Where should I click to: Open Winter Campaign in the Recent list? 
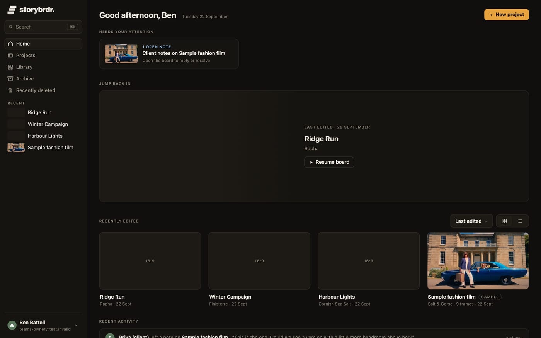[x=43, y=124]
